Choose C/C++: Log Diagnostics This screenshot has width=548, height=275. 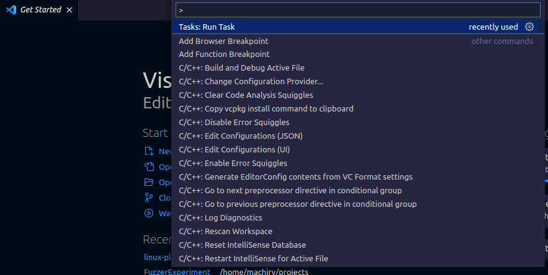pyautogui.click(x=358, y=218)
